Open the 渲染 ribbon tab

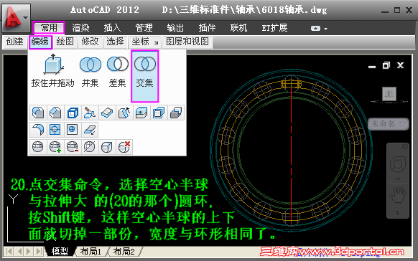(x=80, y=28)
